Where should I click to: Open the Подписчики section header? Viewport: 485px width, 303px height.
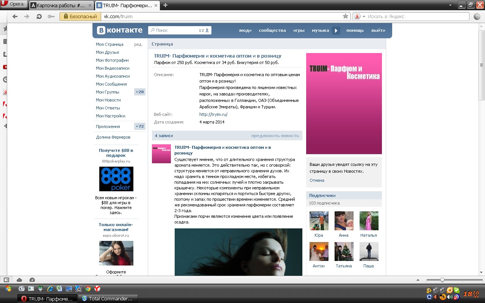coord(344,195)
